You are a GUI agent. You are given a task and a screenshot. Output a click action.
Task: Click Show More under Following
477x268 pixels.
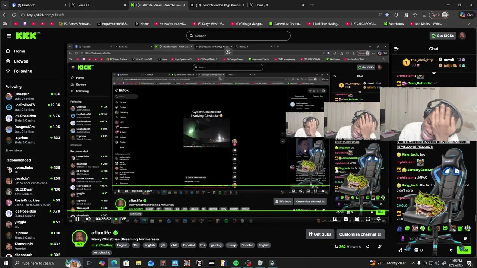click(x=13, y=151)
